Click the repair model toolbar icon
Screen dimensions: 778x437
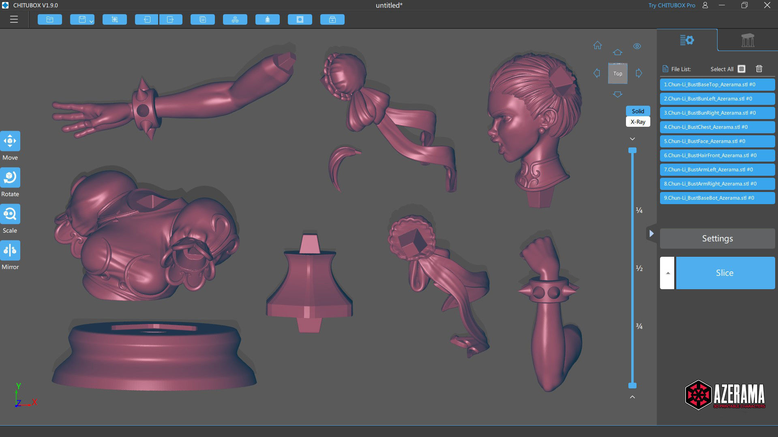coord(332,19)
